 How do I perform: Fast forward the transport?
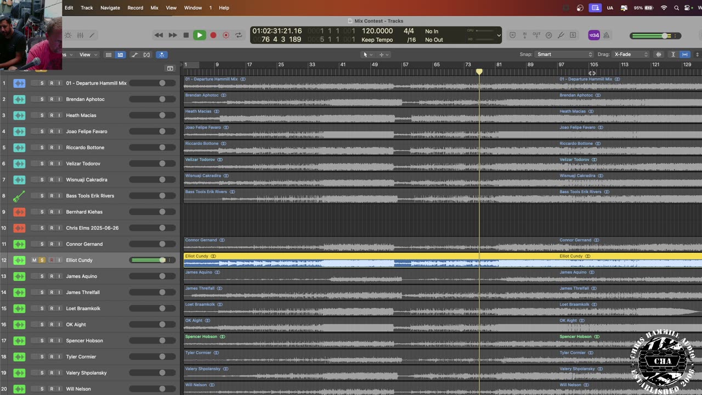[x=172, y=35]
